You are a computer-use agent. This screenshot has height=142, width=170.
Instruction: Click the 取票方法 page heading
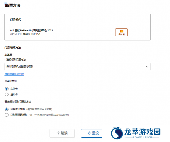tap(13, 5)
